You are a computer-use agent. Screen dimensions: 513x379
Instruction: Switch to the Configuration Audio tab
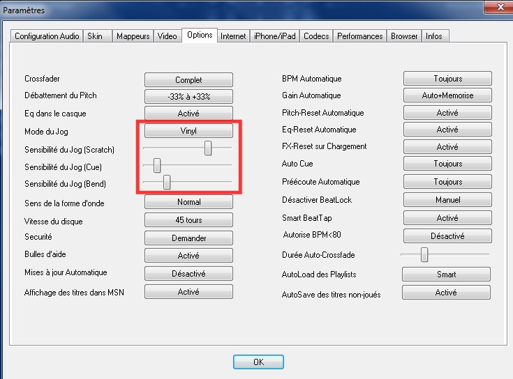click(x=47, y=36)
